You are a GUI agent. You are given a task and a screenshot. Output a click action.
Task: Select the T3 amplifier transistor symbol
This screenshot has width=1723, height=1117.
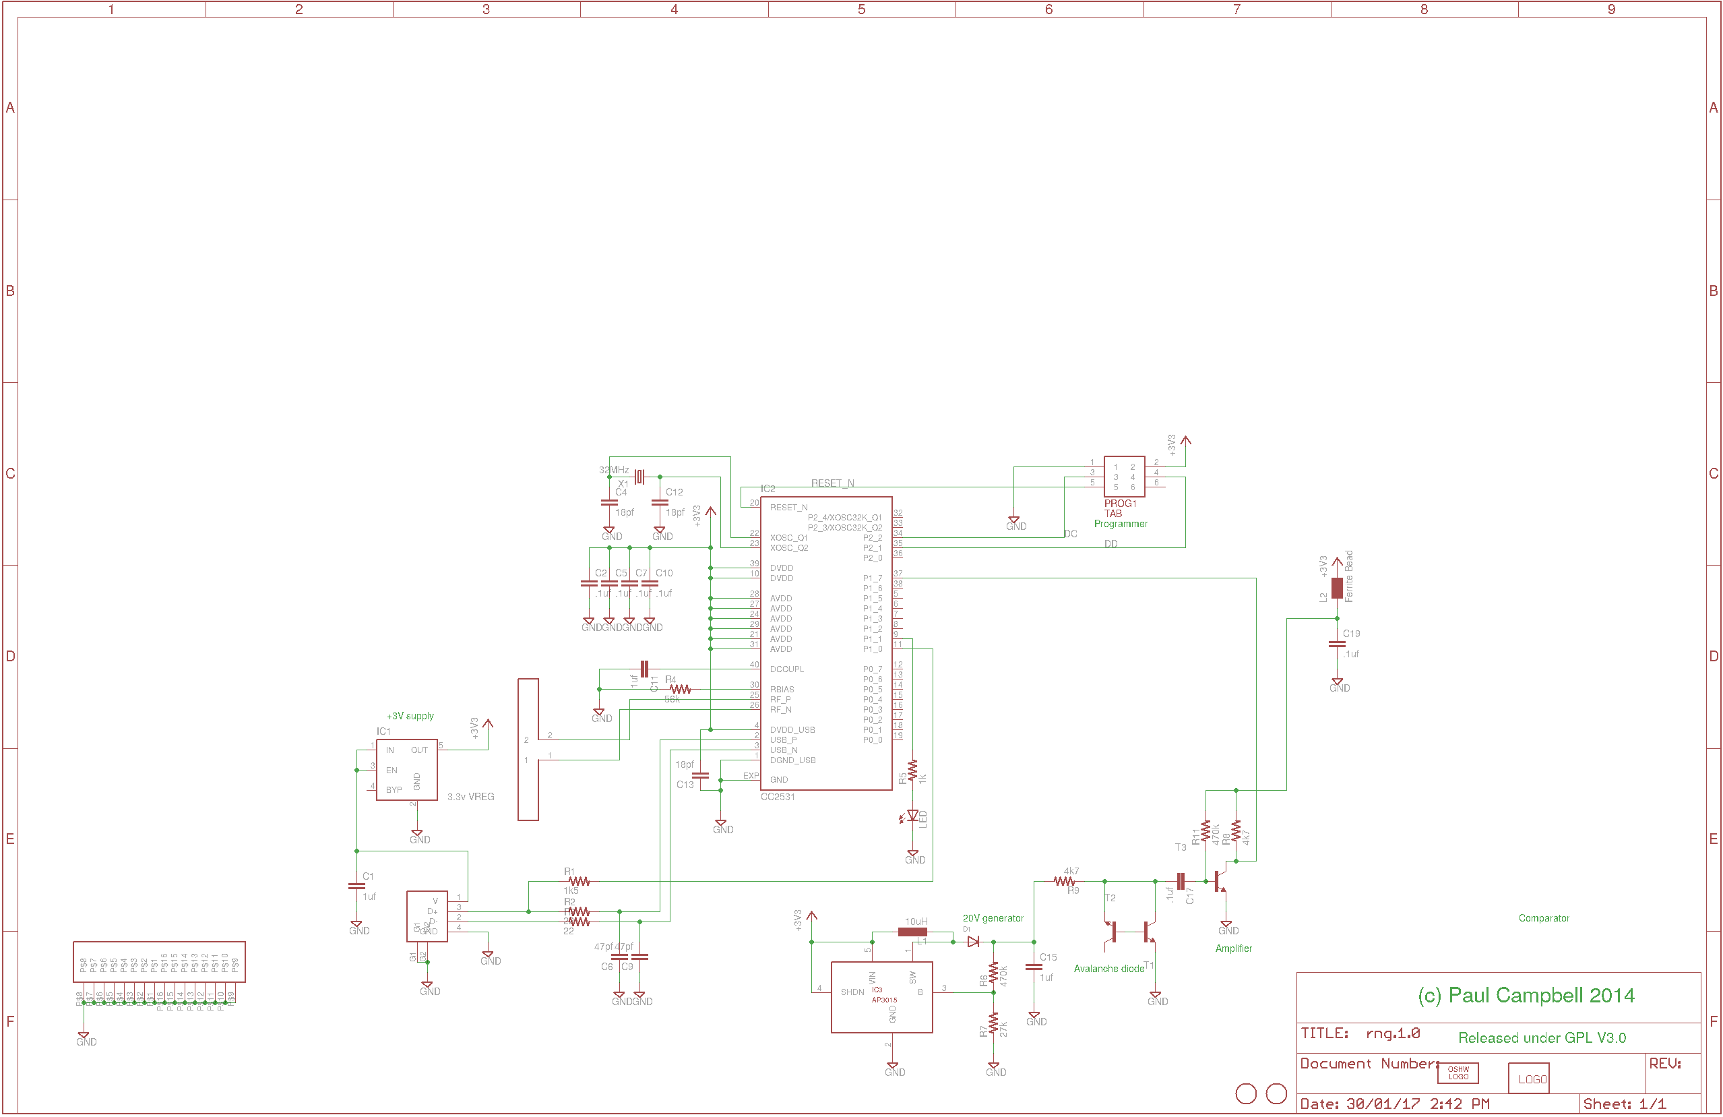tap(1219, 882)
